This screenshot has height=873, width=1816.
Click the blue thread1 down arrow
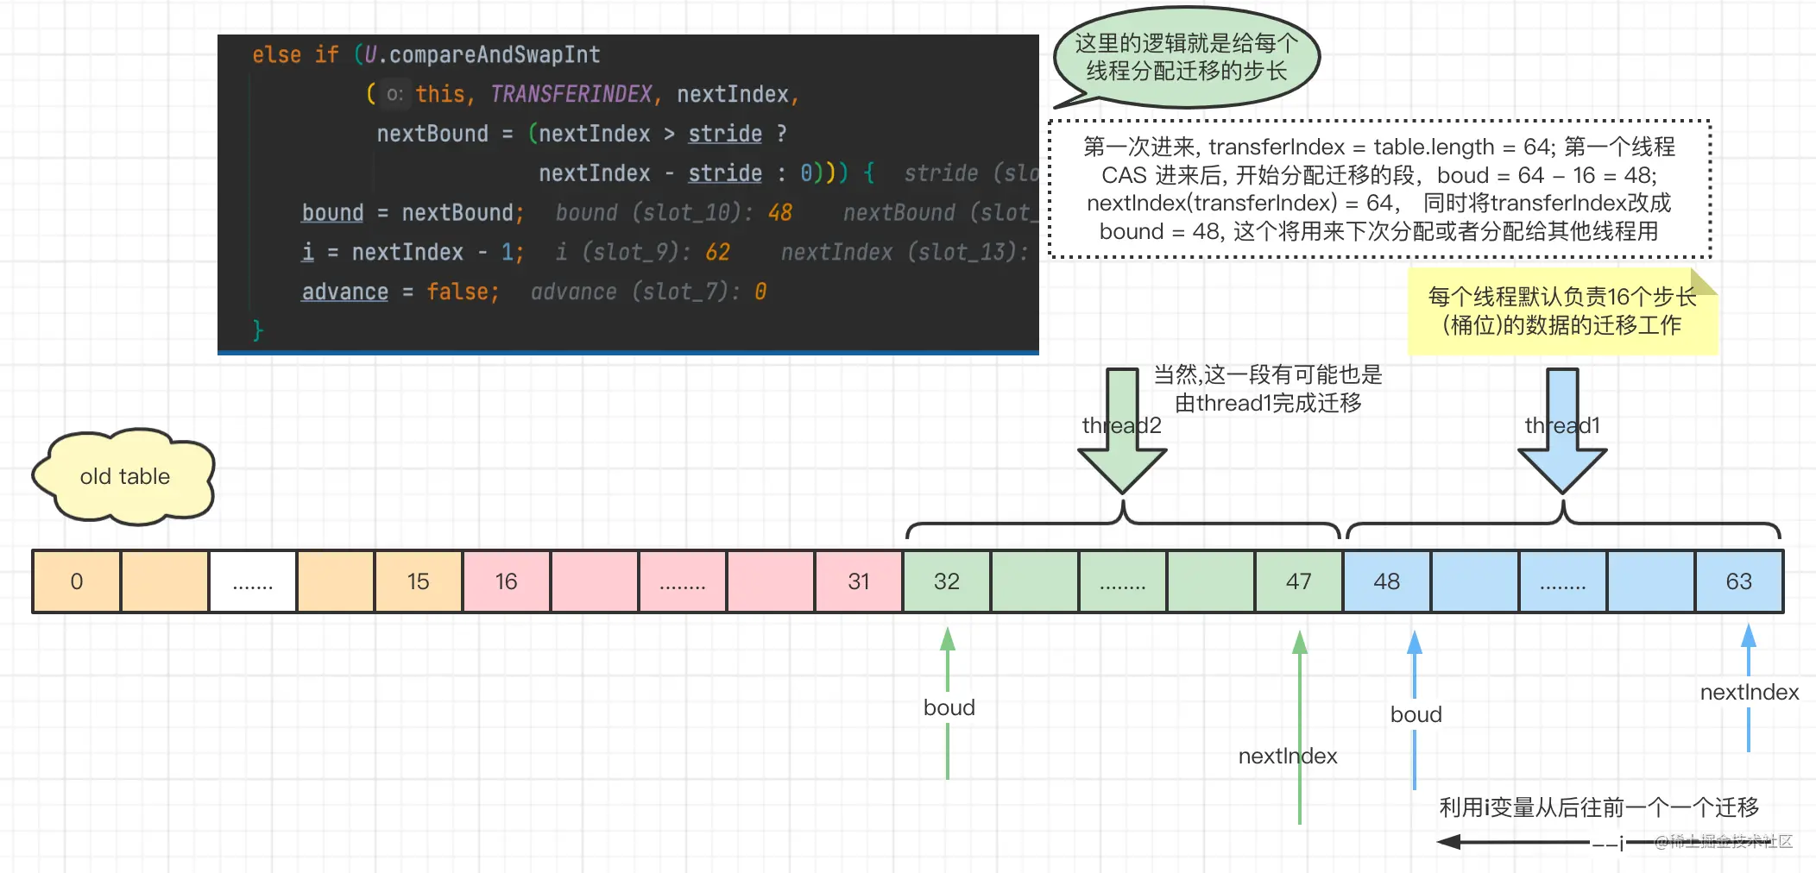[x=1562, y=431]
